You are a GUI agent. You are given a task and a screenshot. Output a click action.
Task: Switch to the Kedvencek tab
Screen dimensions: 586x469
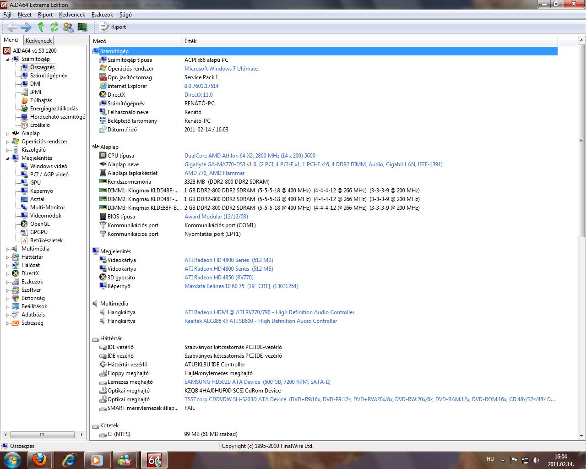39,41
